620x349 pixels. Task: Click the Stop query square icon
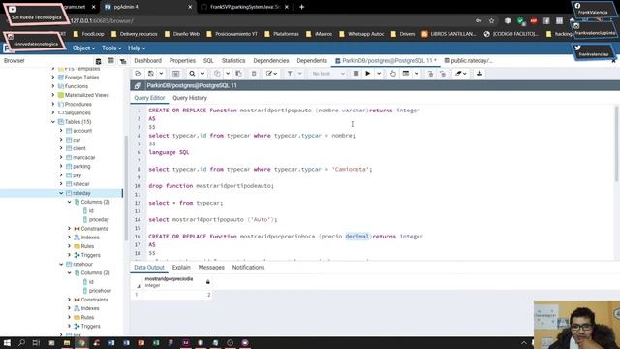point(356,74)
